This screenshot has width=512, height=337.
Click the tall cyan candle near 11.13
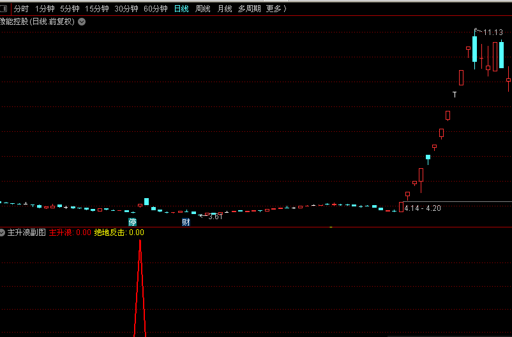coord(474,49)
